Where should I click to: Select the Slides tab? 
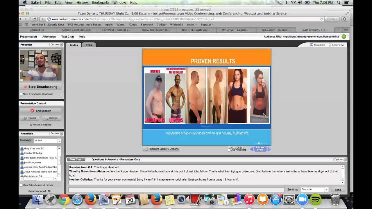click(x=74, y=45)
